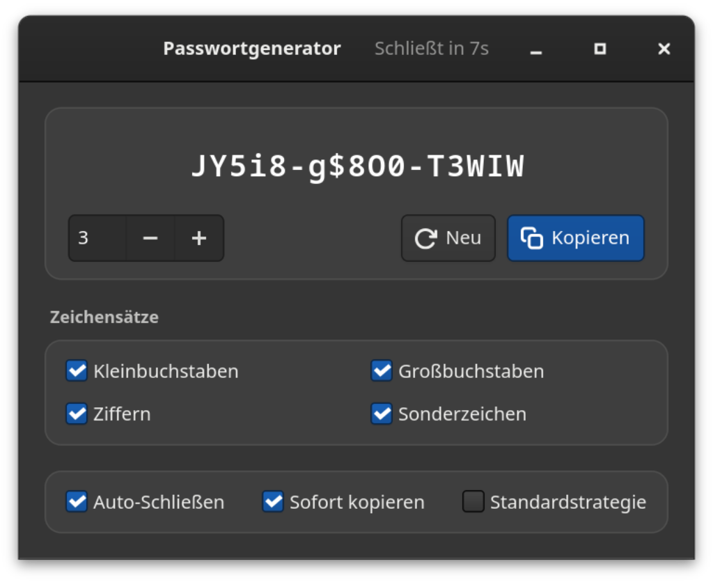This screenshot has width=713, height=582.
Task: Toggle Kleinbuchstaben checkbox
Action: pos(77,370)
